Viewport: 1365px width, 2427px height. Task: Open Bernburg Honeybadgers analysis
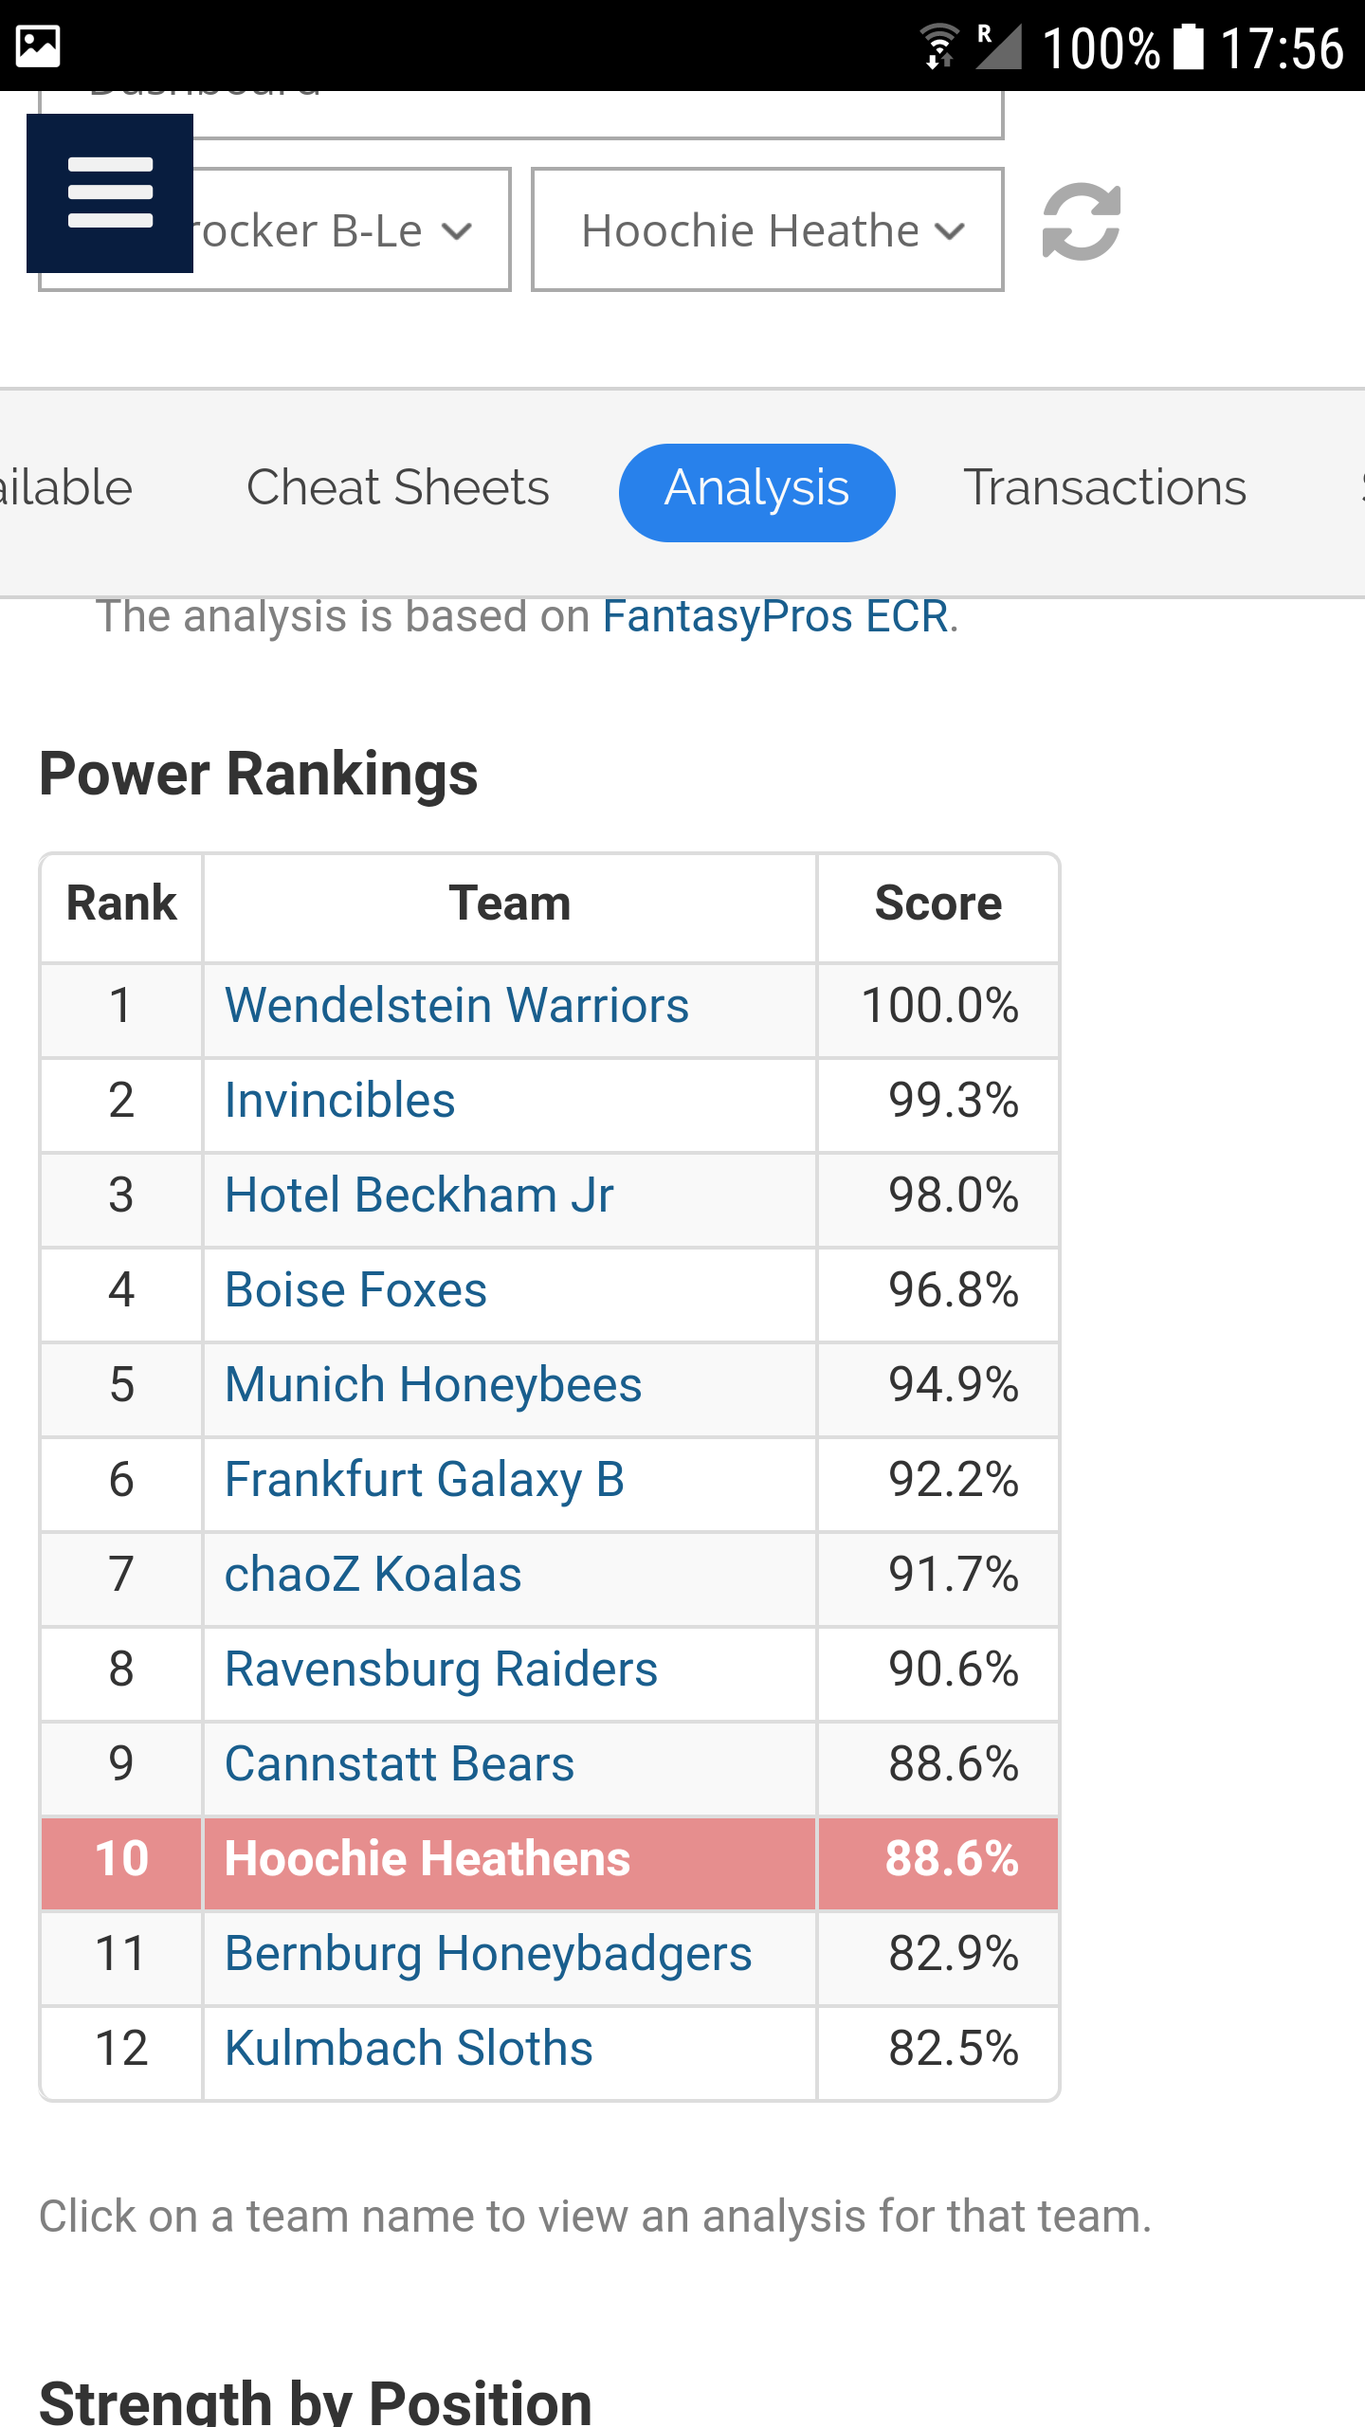pyautogui.click(x=488, y=1954)
